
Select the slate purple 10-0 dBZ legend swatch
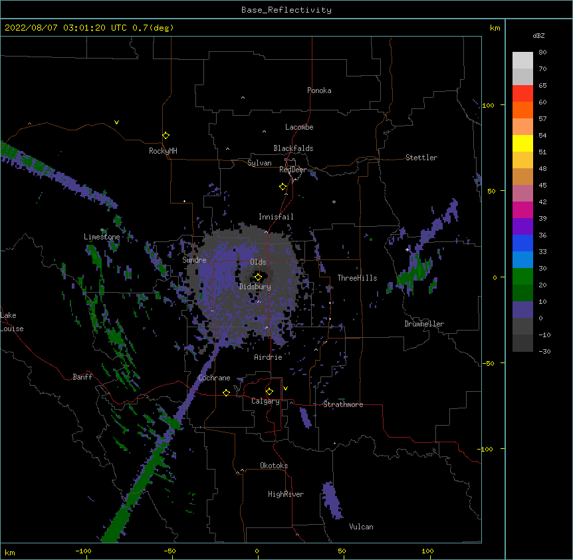coord(522,310)
